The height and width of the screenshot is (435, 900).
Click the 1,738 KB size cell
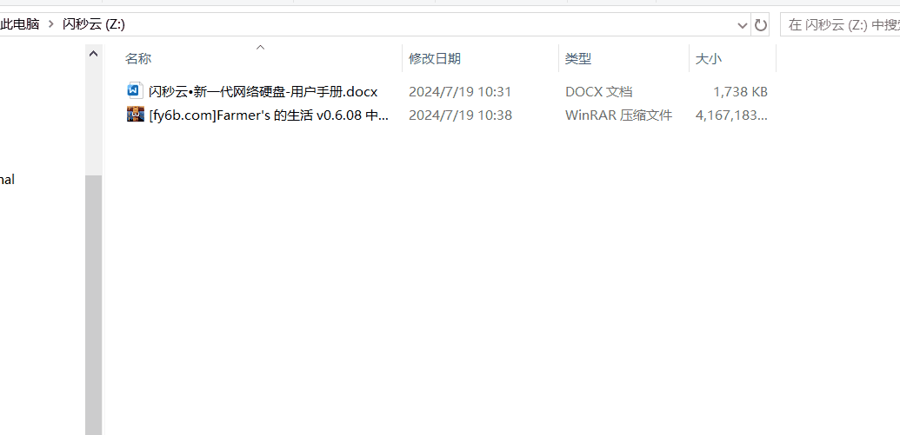coord(740,92)
